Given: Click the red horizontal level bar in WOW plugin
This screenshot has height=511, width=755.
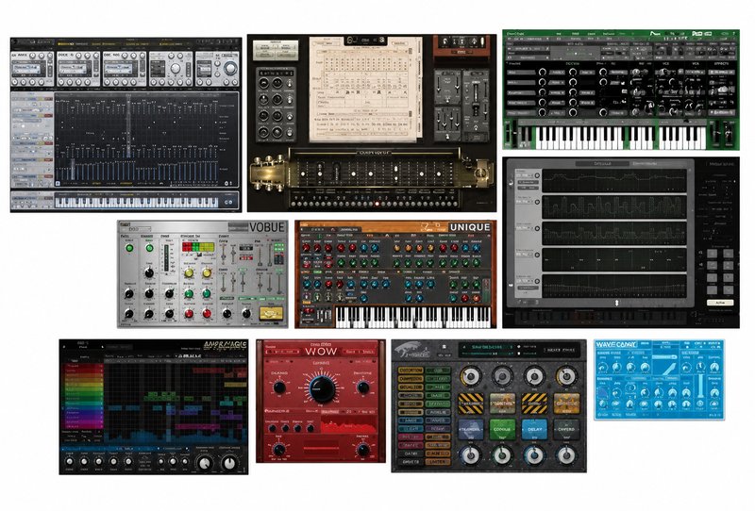Looking at the screenshot, I should [322, 449].
